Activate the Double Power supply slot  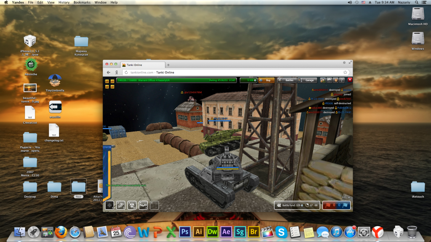[132, 205]
